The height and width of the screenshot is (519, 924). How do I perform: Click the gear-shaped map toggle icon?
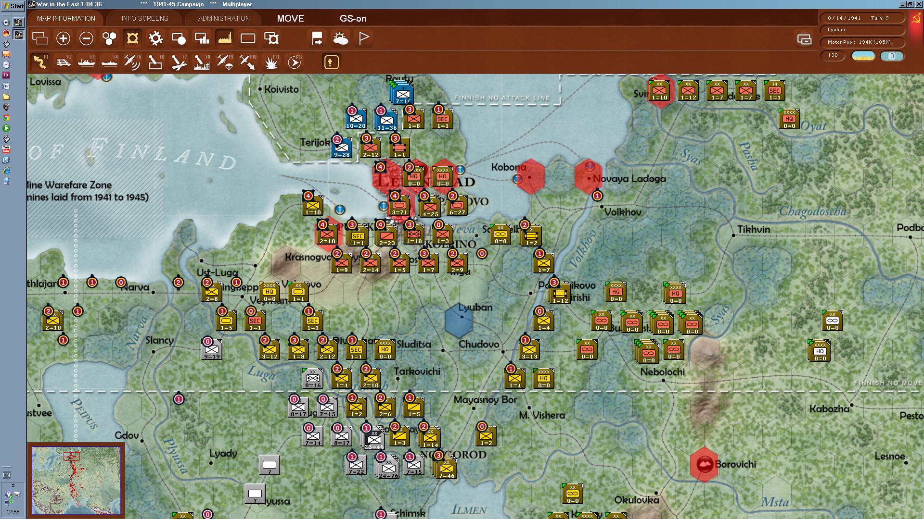[155, 38]
